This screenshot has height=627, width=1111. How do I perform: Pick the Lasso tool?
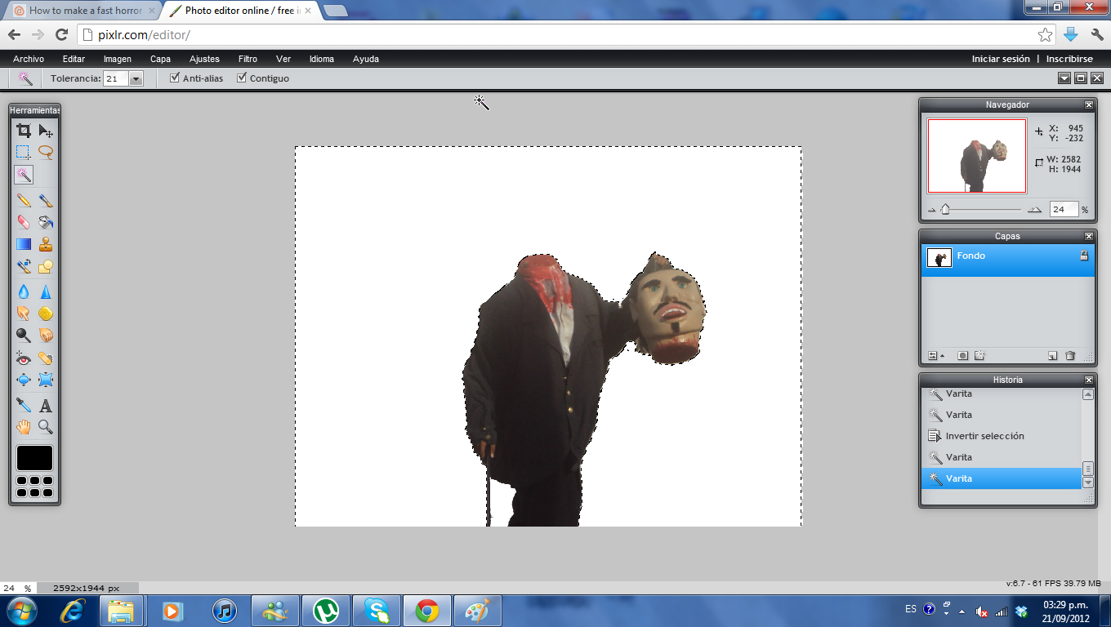46,152
